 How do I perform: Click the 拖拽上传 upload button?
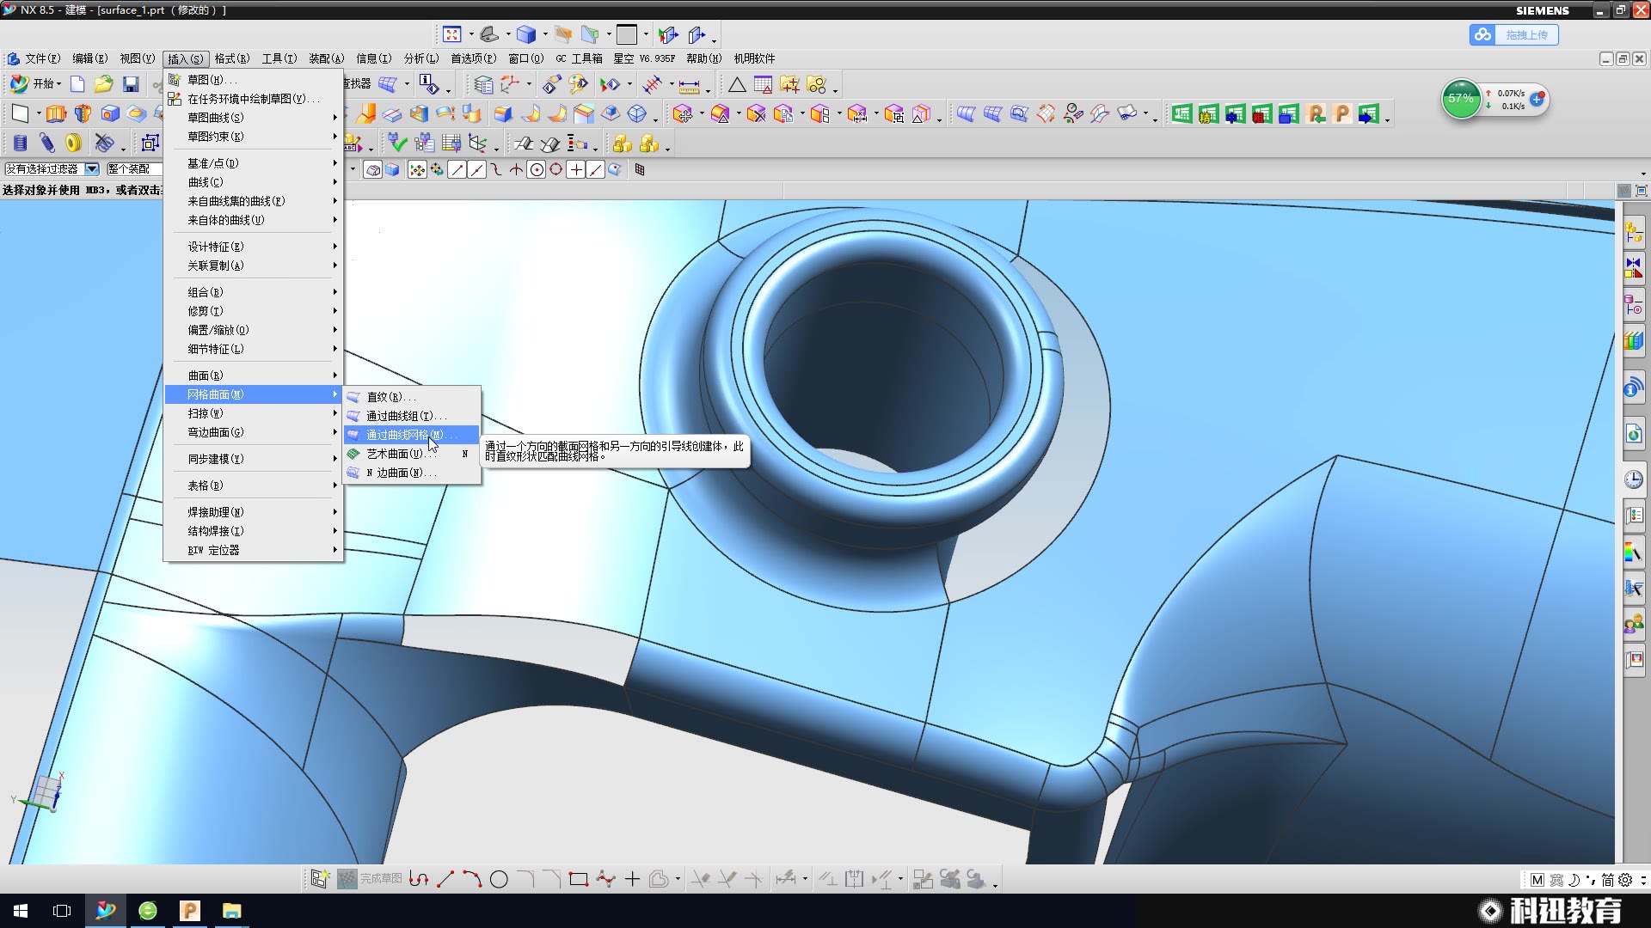(1514, 35)
